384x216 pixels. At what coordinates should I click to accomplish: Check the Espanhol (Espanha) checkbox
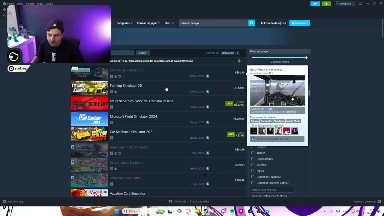[x=253, y=177]
